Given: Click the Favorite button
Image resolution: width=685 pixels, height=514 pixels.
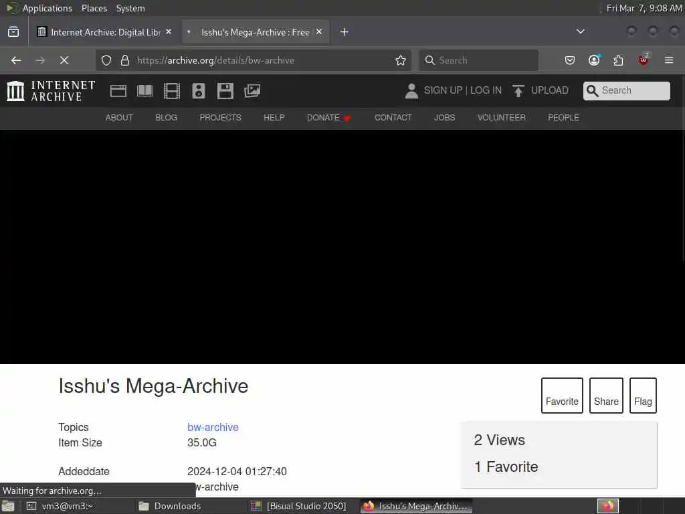Looking at the screenshot, I should point(562,396).
